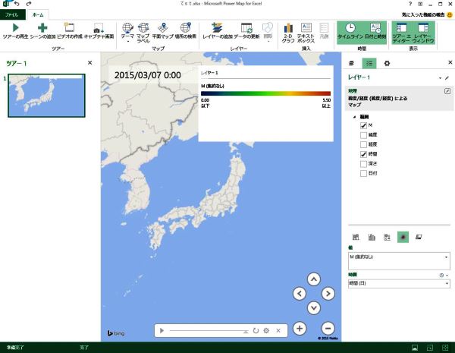Add a layer with レイヤーの追加

pos(218,31)
